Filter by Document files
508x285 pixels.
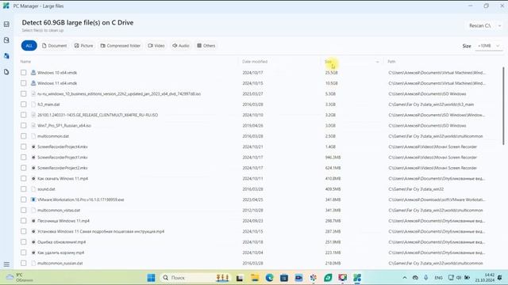pos(54,46)
